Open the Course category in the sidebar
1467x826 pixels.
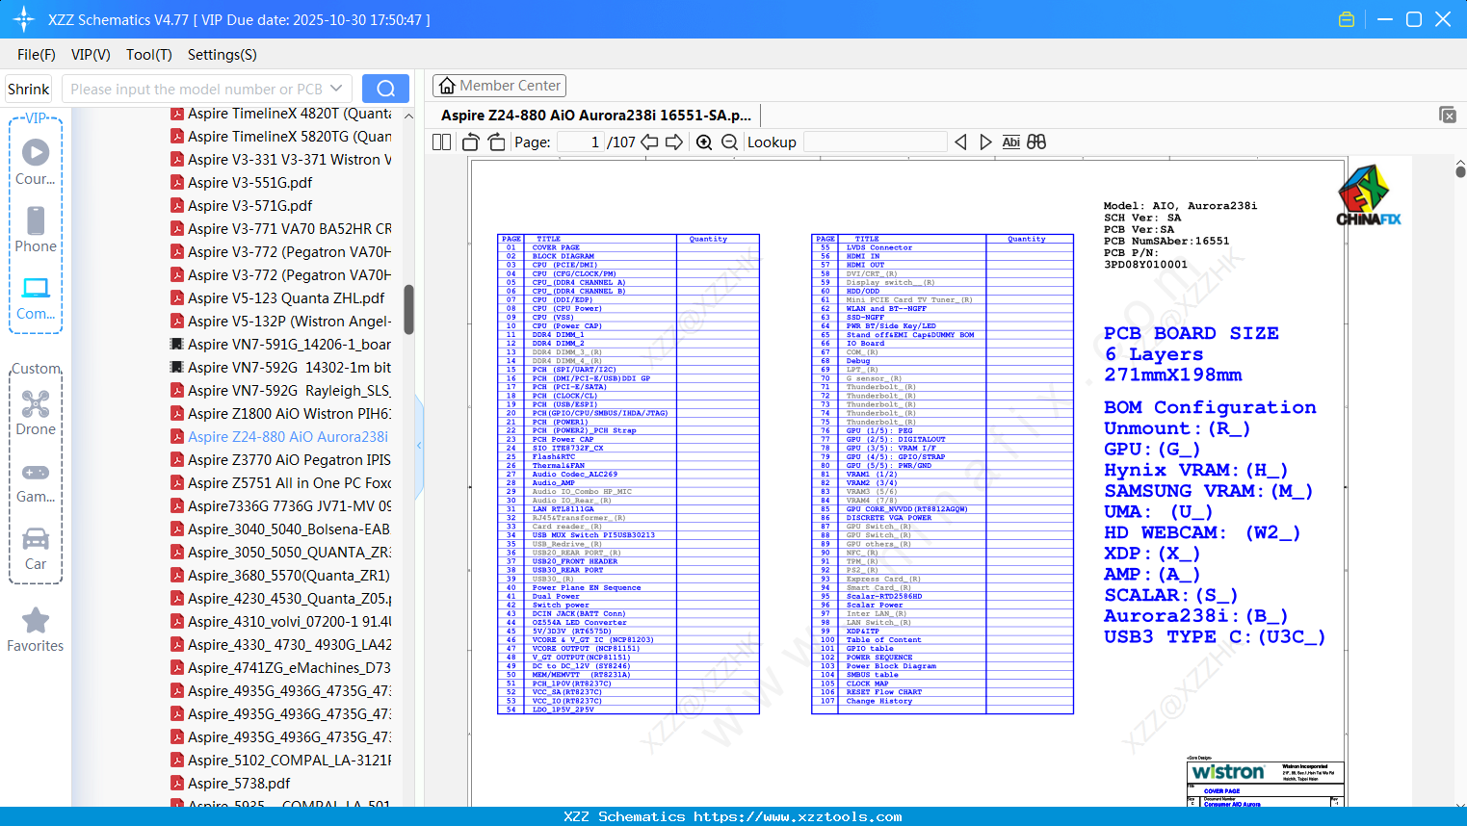coord(36,162)
